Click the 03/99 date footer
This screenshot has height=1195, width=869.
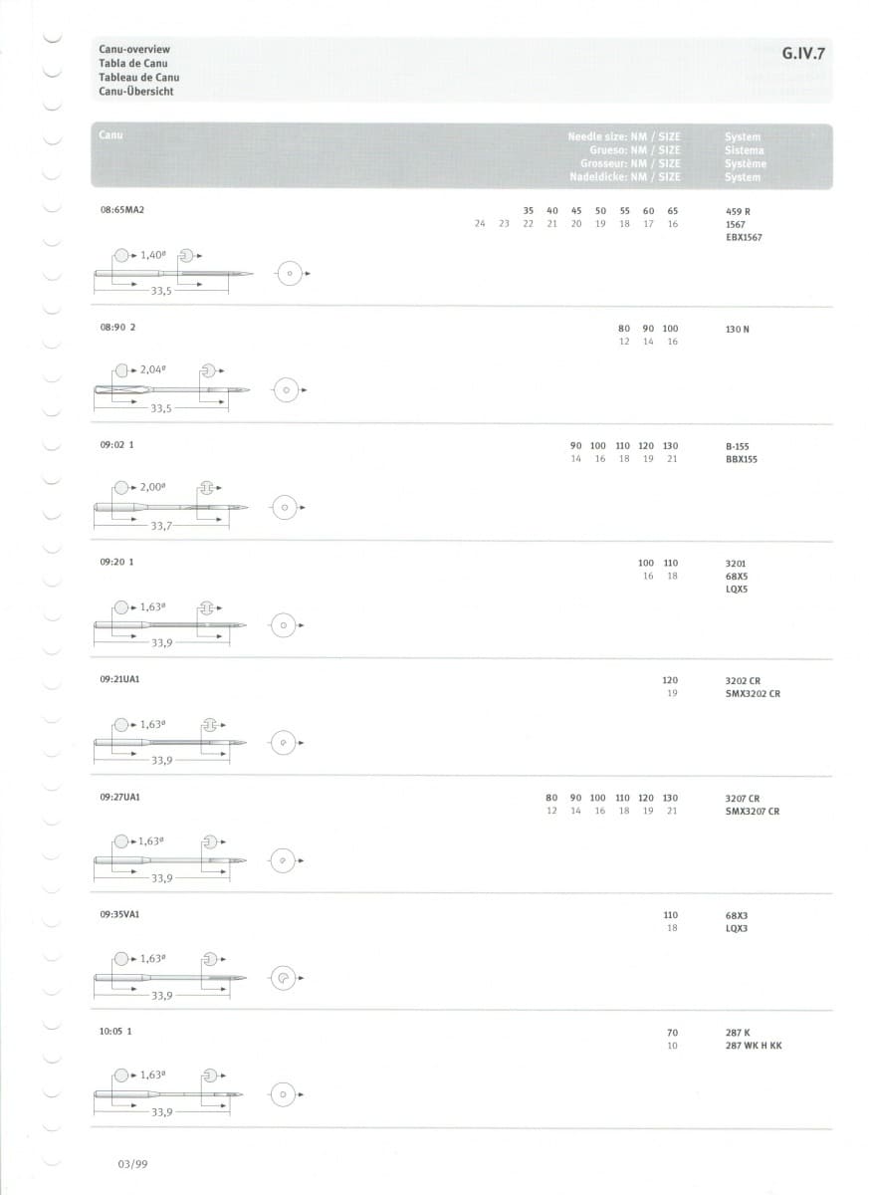pyautogui.click(x=132, y=1163)
